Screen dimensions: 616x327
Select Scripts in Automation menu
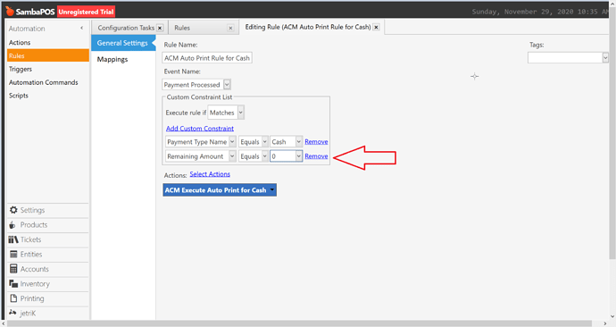(x=19, y=96)
